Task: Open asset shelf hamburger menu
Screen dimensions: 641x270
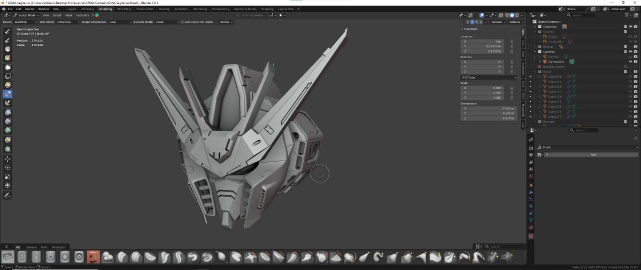Action: point(6,247)
